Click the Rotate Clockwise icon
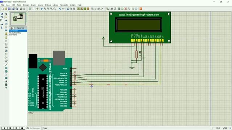232x130 pixels. 2,14
